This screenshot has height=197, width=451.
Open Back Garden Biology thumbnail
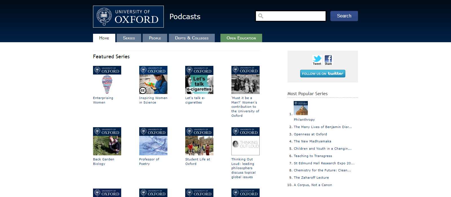point(107,141)
